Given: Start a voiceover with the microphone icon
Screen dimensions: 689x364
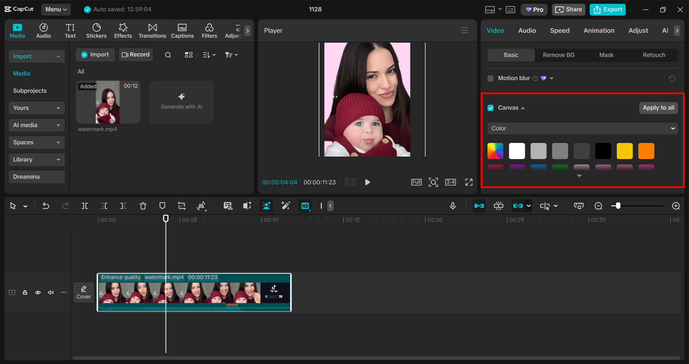Looking at the screenshot, I should 453,206.
